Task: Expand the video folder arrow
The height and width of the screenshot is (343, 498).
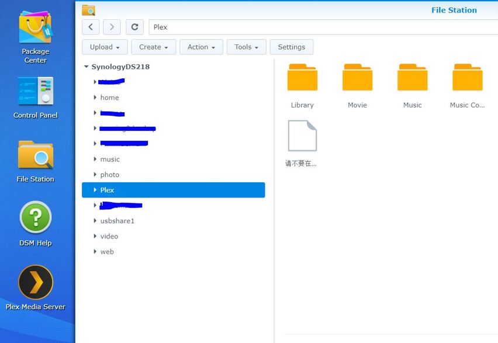Action: 95,236
